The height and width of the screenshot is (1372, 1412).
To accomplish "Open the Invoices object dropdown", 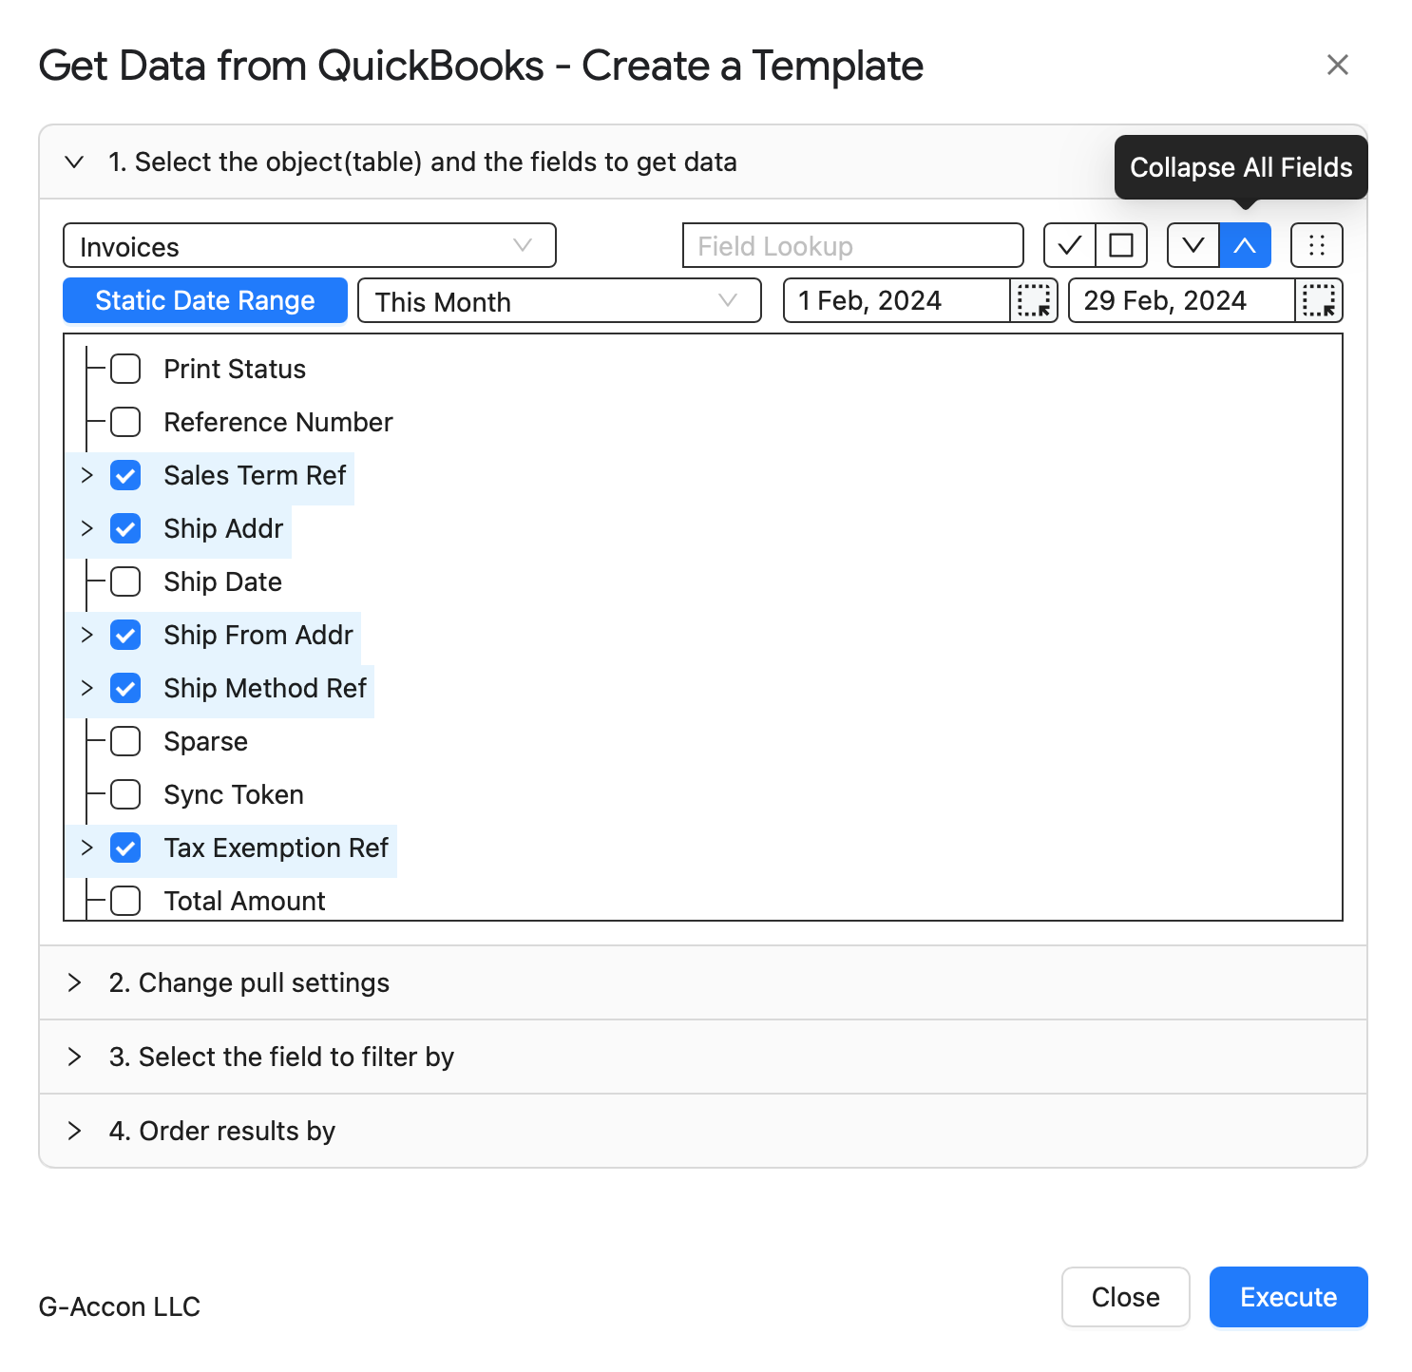I will [310, 246].
